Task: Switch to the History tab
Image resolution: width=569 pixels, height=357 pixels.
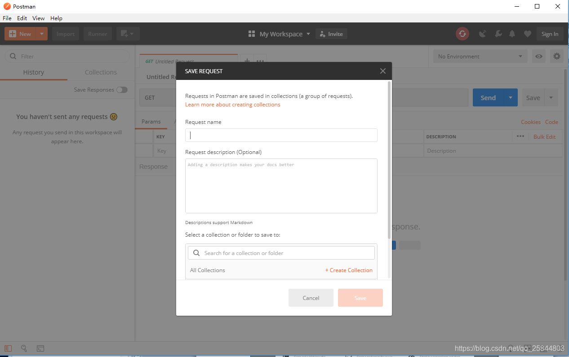Action: click(34, 72)
